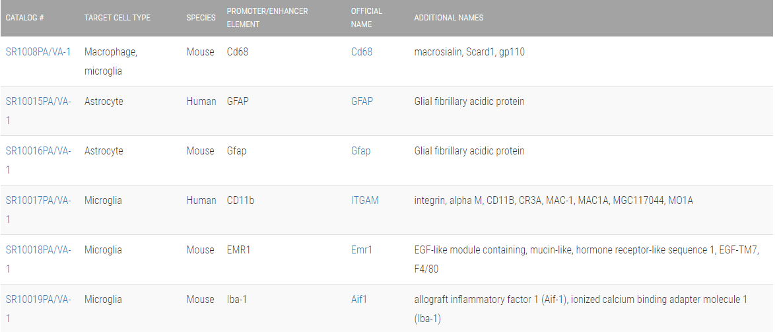Screen dimensions: 775x332
Task: Follow the ITGAM official name link
Action: click(x=365, y=200)
